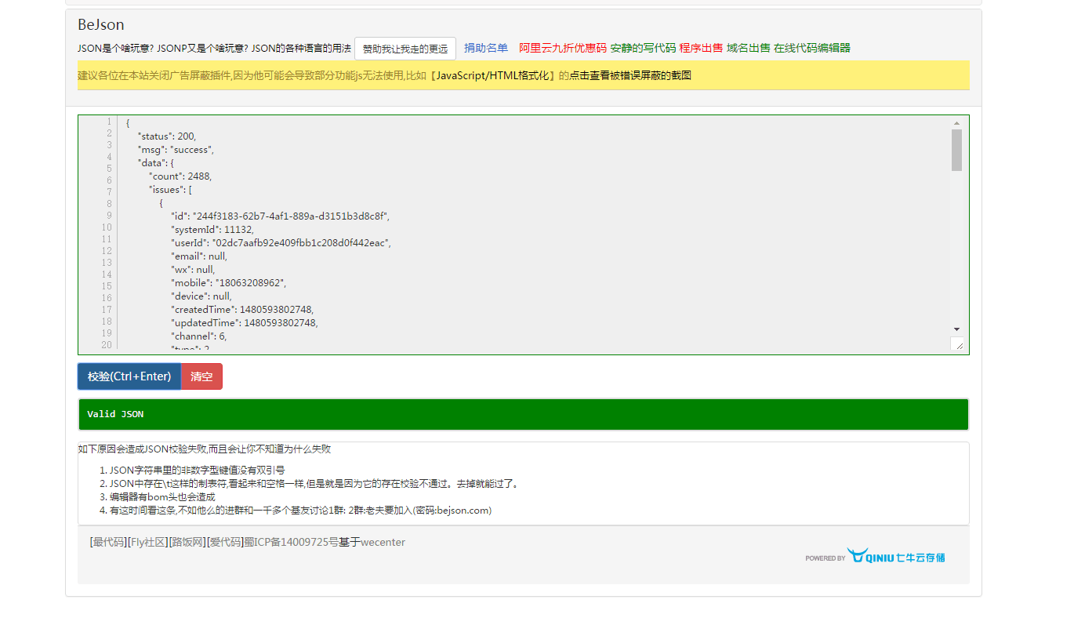Click the "wx": null line
Viewport: 1074px width, 636px height.
tap(193, 270)
